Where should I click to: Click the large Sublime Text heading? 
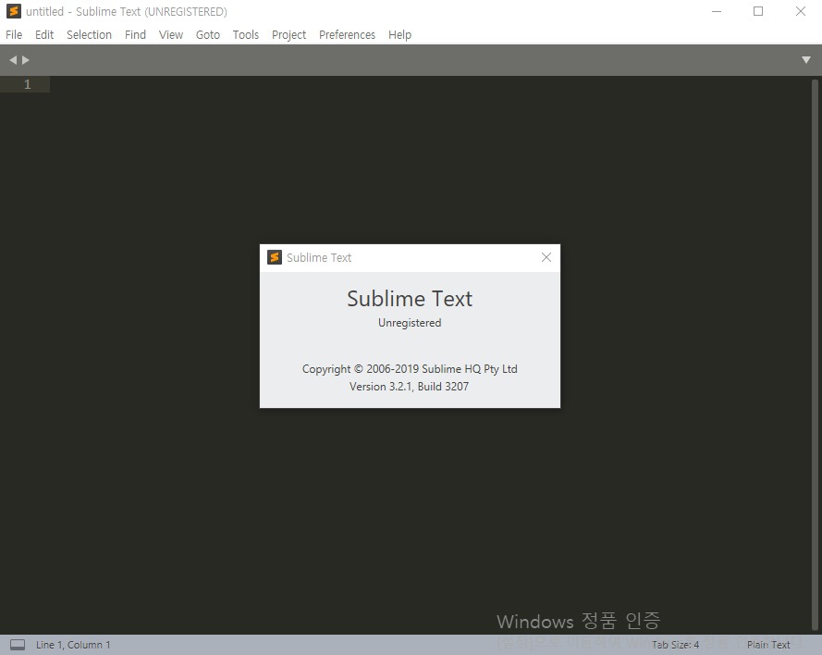[x=410, y=299]
